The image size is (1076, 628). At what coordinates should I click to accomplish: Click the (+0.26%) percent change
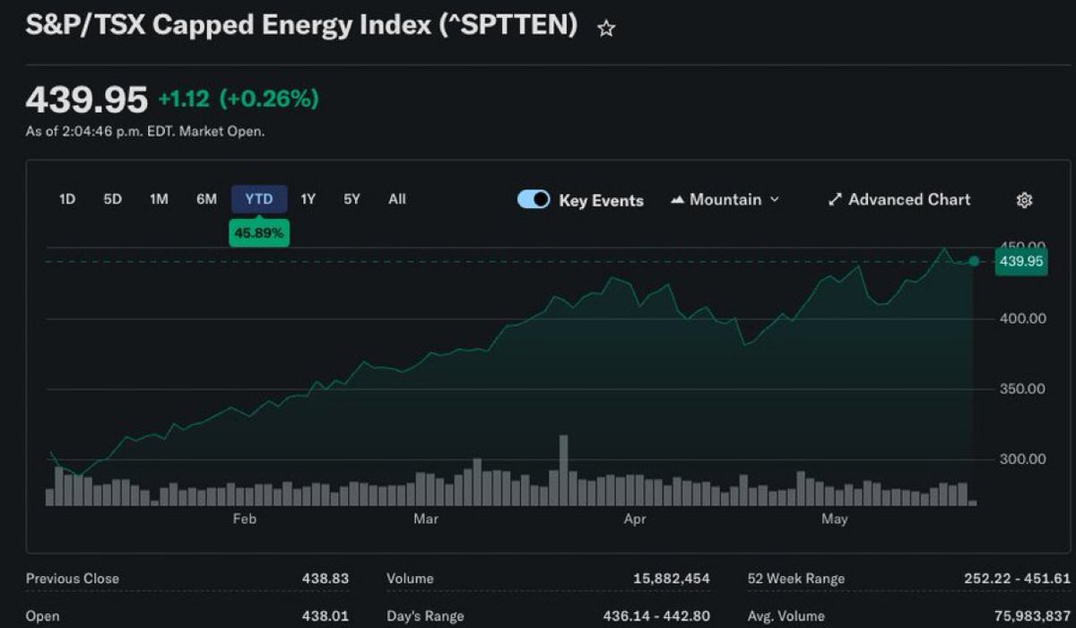tap(269, 100)
